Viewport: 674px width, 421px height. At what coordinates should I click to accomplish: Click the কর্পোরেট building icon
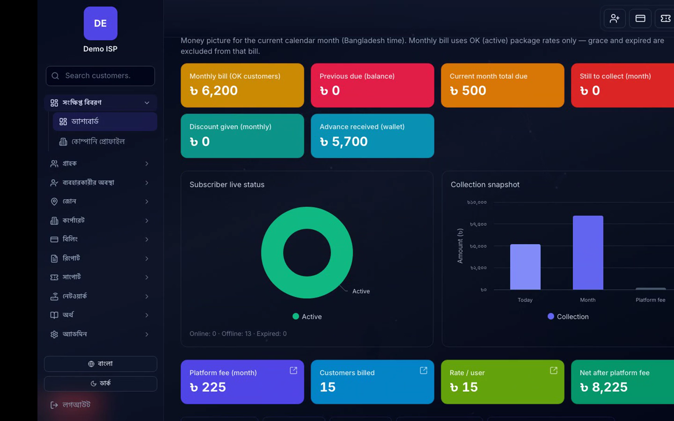[54, 221]
